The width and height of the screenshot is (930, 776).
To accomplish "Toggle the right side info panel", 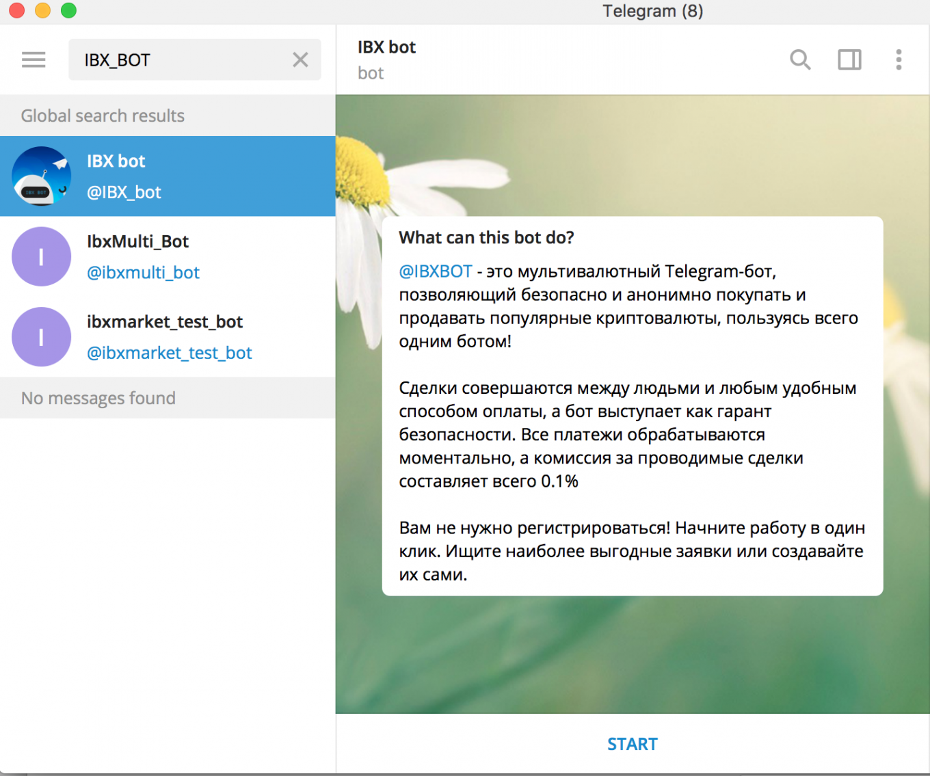I will point(849,60).
